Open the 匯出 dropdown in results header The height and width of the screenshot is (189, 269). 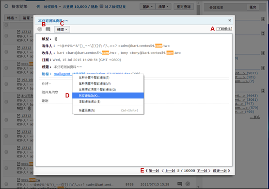147,7
